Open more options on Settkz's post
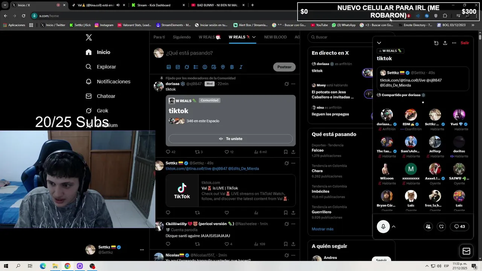The image size is (482, 271). 293,163
